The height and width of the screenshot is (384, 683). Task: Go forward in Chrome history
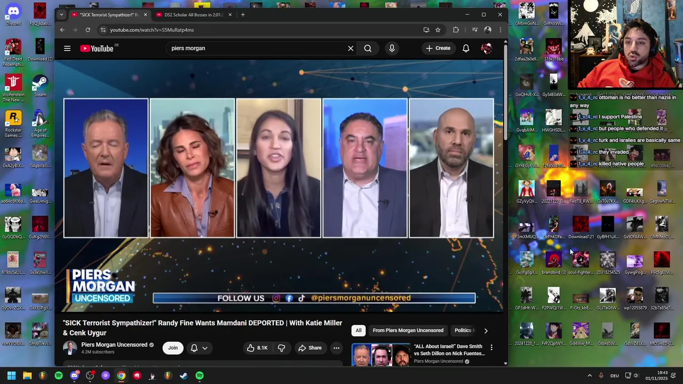[75, 30]
